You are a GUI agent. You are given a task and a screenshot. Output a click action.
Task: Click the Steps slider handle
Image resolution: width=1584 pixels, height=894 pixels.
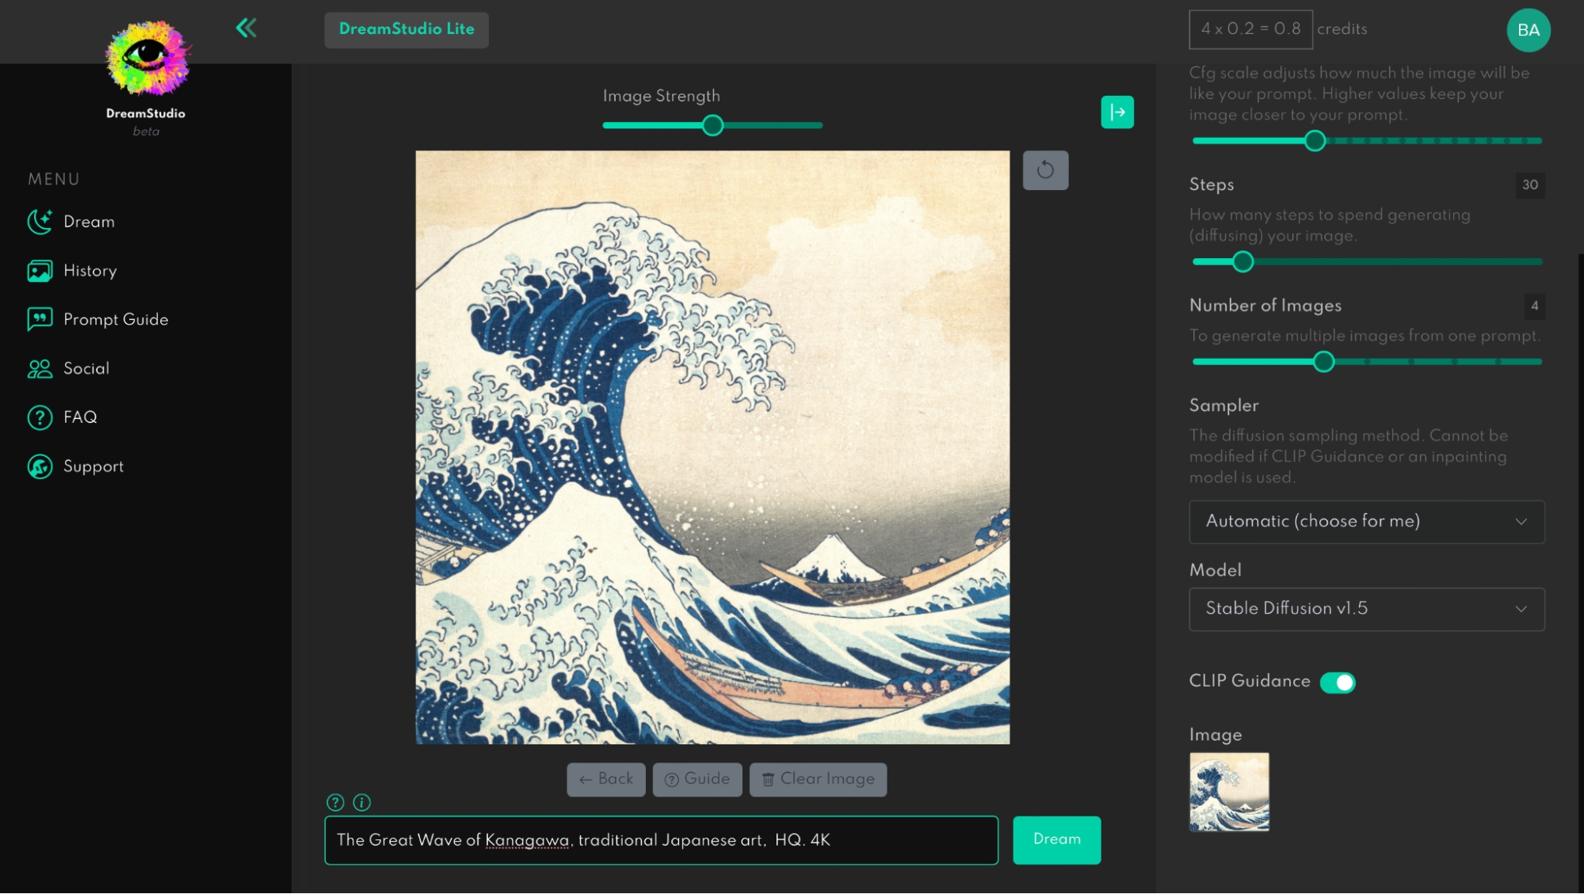(1242, 261)
